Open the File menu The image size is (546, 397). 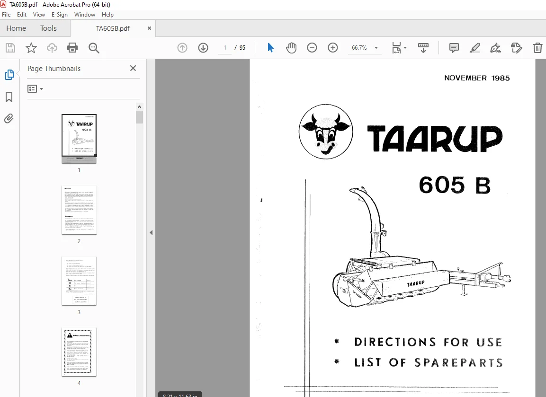click(x=6, y=15)
